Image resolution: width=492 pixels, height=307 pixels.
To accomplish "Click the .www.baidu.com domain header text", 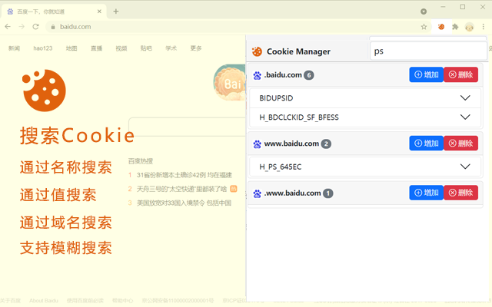I will coord(292,193).
